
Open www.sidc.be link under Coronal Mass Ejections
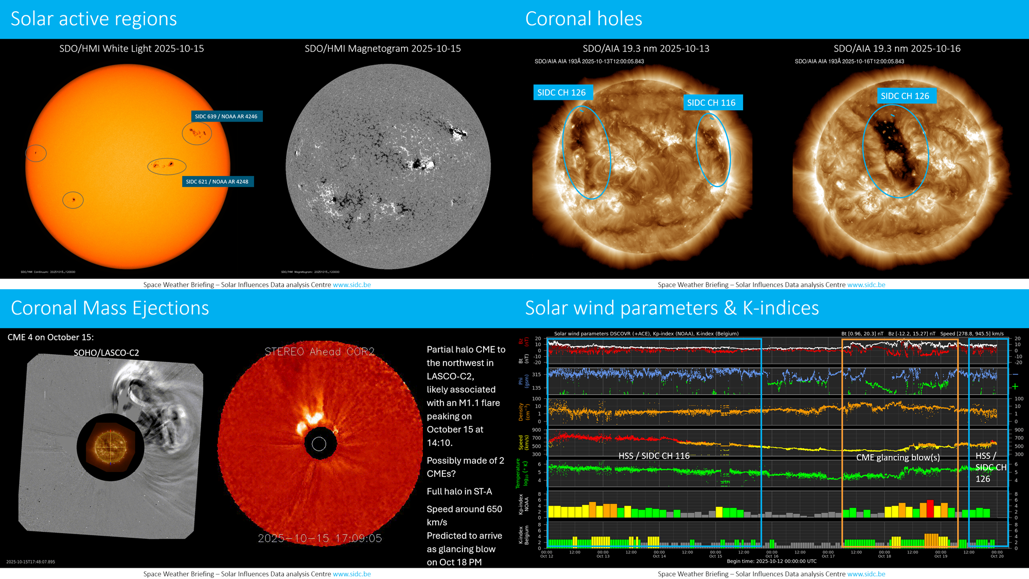[351, 574]
